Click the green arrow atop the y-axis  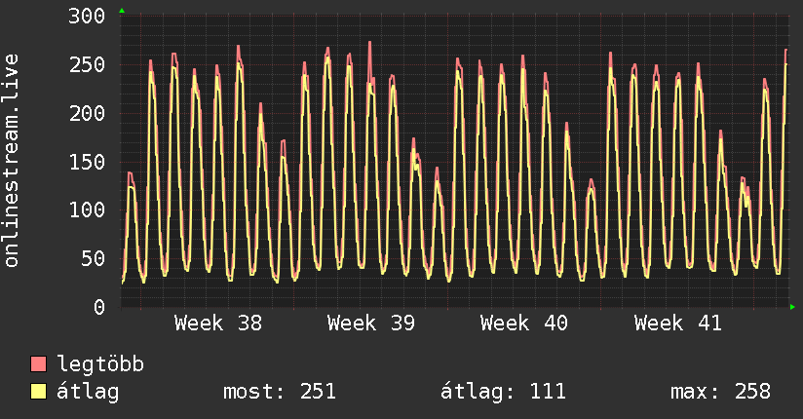(x=122, y=11)
